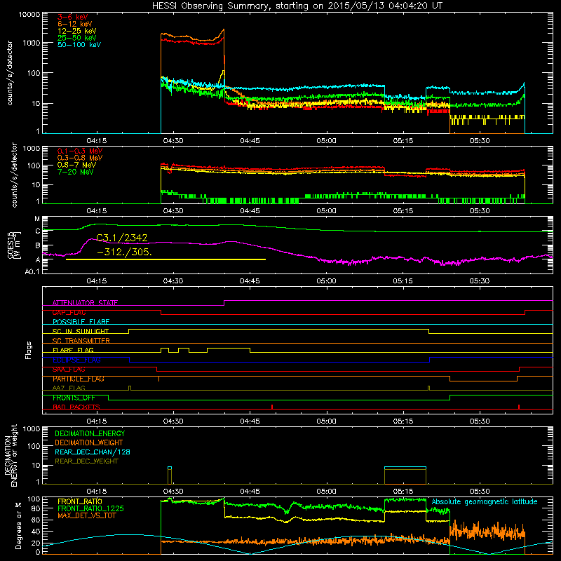
Task: Click the 04:45 tick under the Flags panel
Action: pyautogui.click(x=250, y=421)
